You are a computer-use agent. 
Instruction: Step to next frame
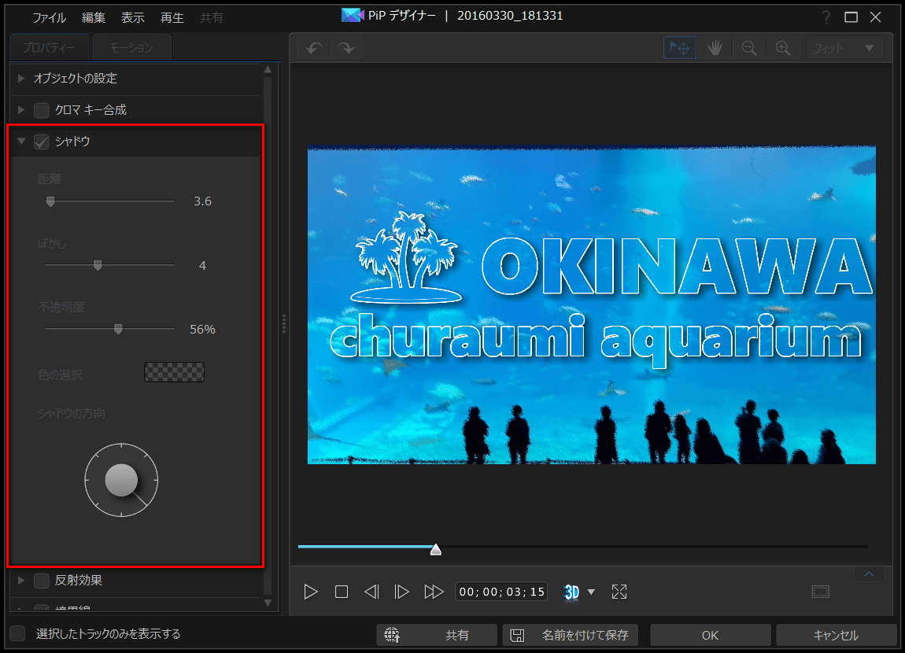(401, 592)
